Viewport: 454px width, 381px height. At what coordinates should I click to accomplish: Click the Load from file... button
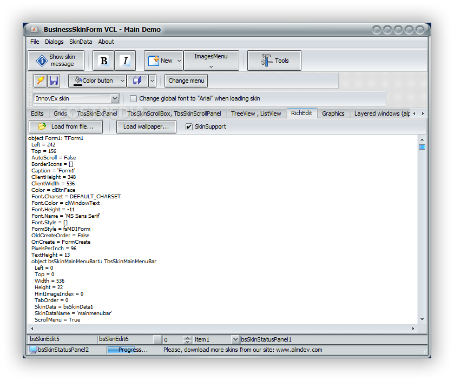(65, 126)
